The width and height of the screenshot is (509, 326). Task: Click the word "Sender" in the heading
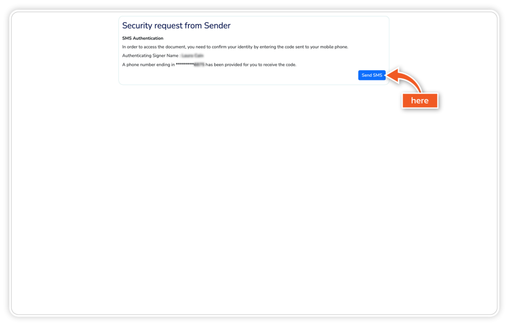[217, 25]
